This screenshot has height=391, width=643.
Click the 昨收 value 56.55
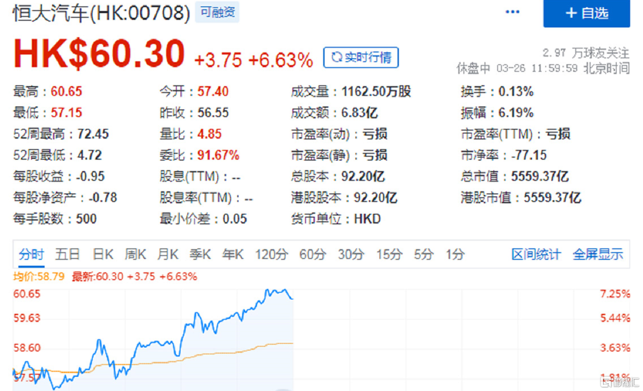213,113
